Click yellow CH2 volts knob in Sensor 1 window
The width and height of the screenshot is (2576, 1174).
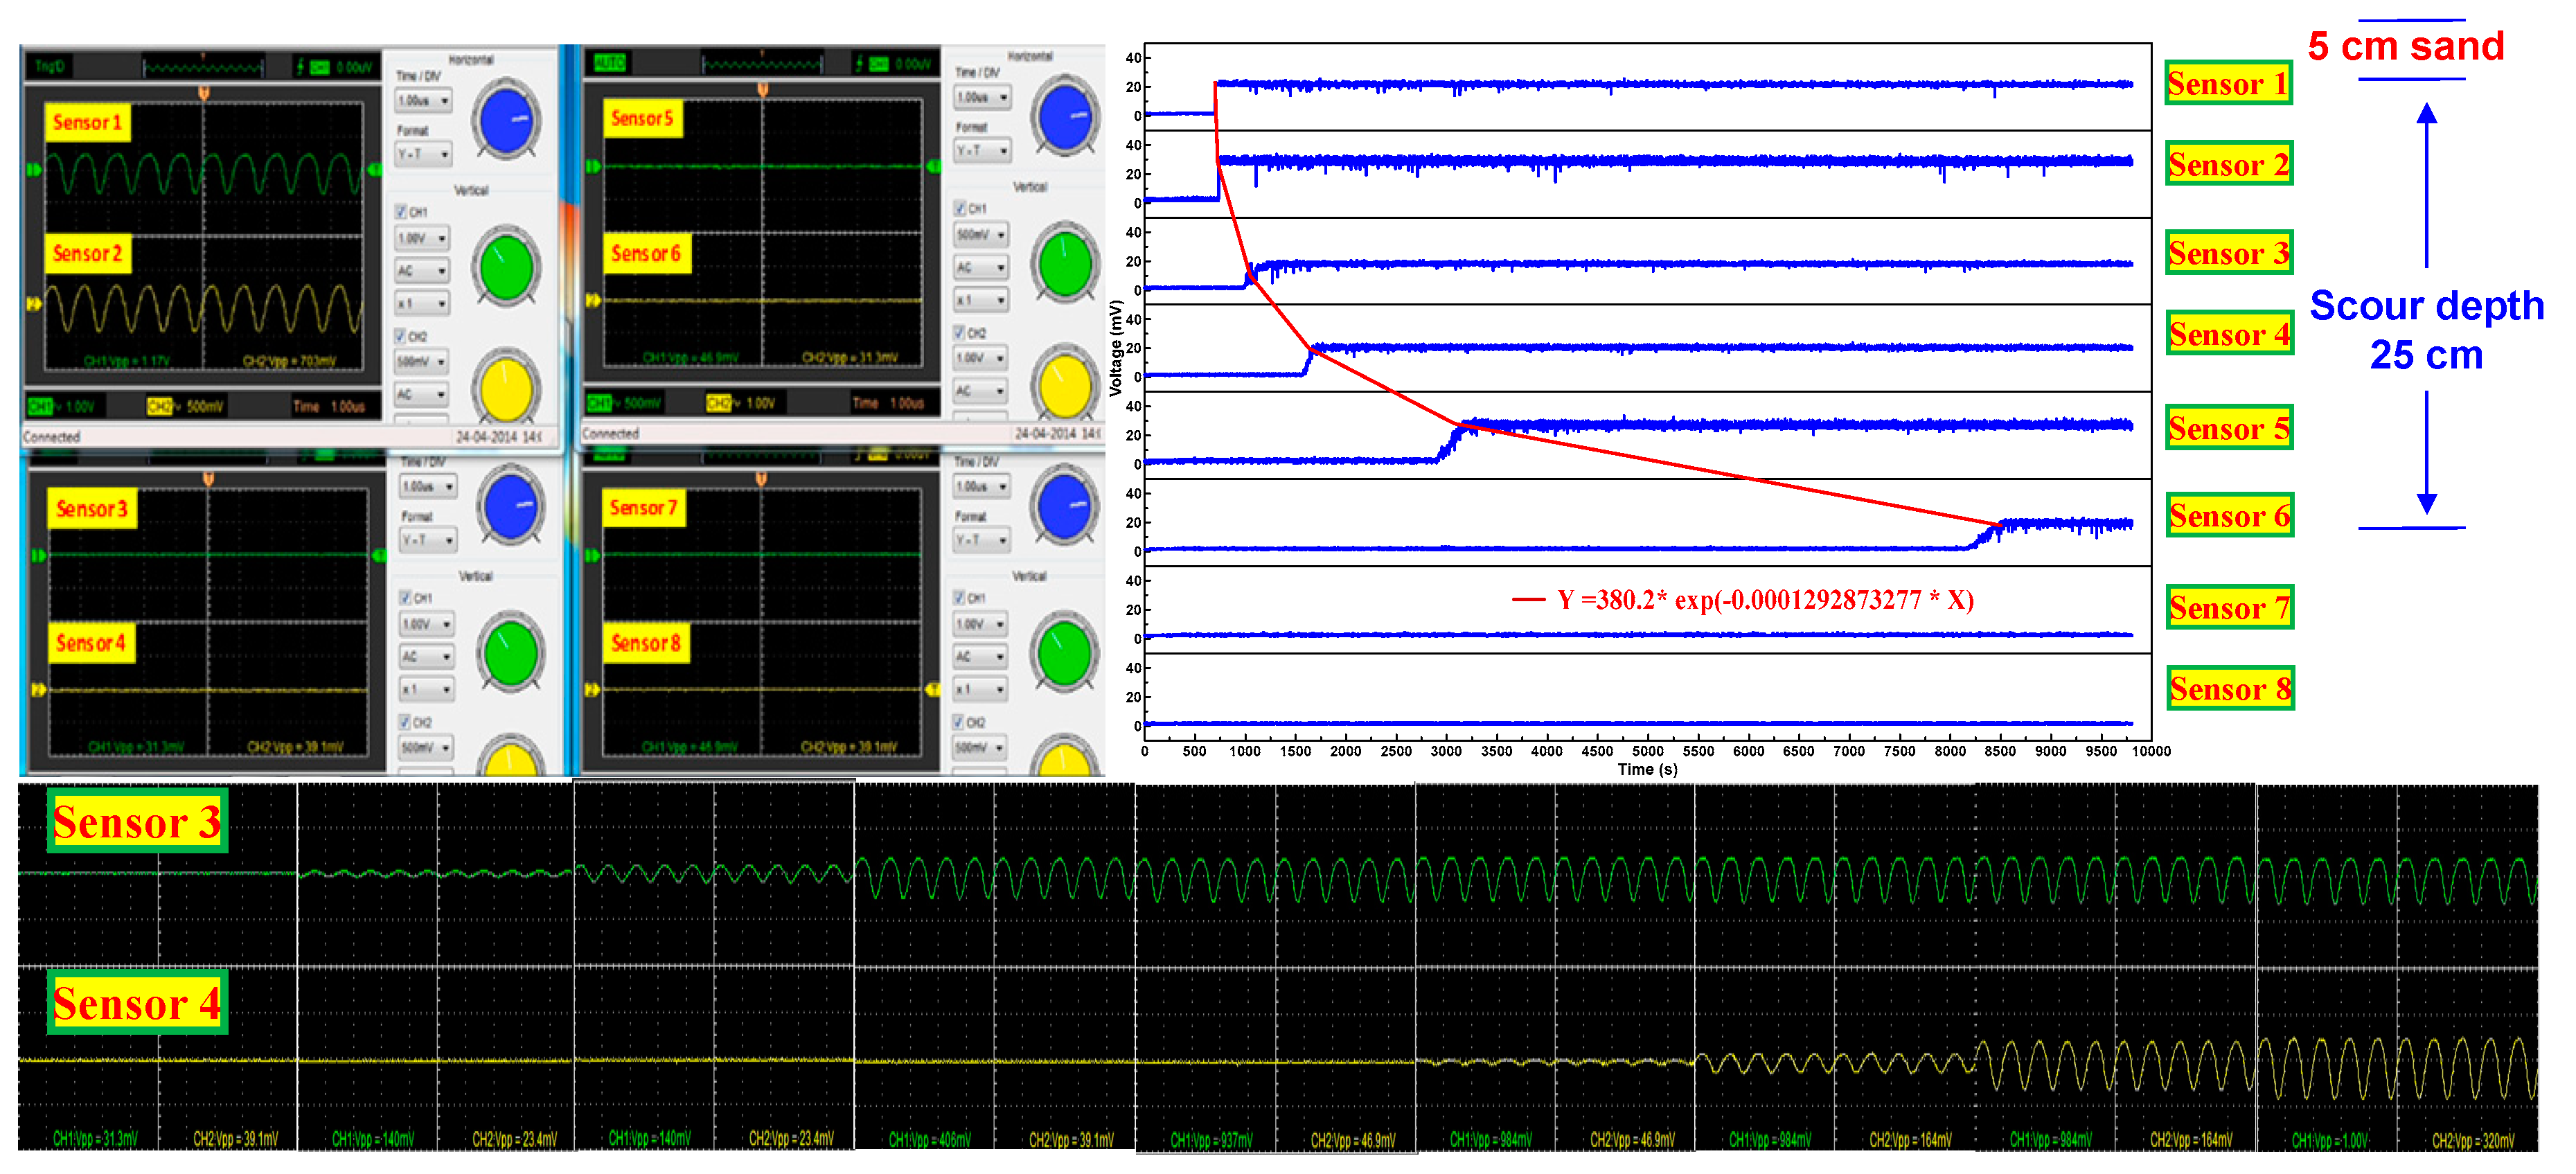pos(506,389)
